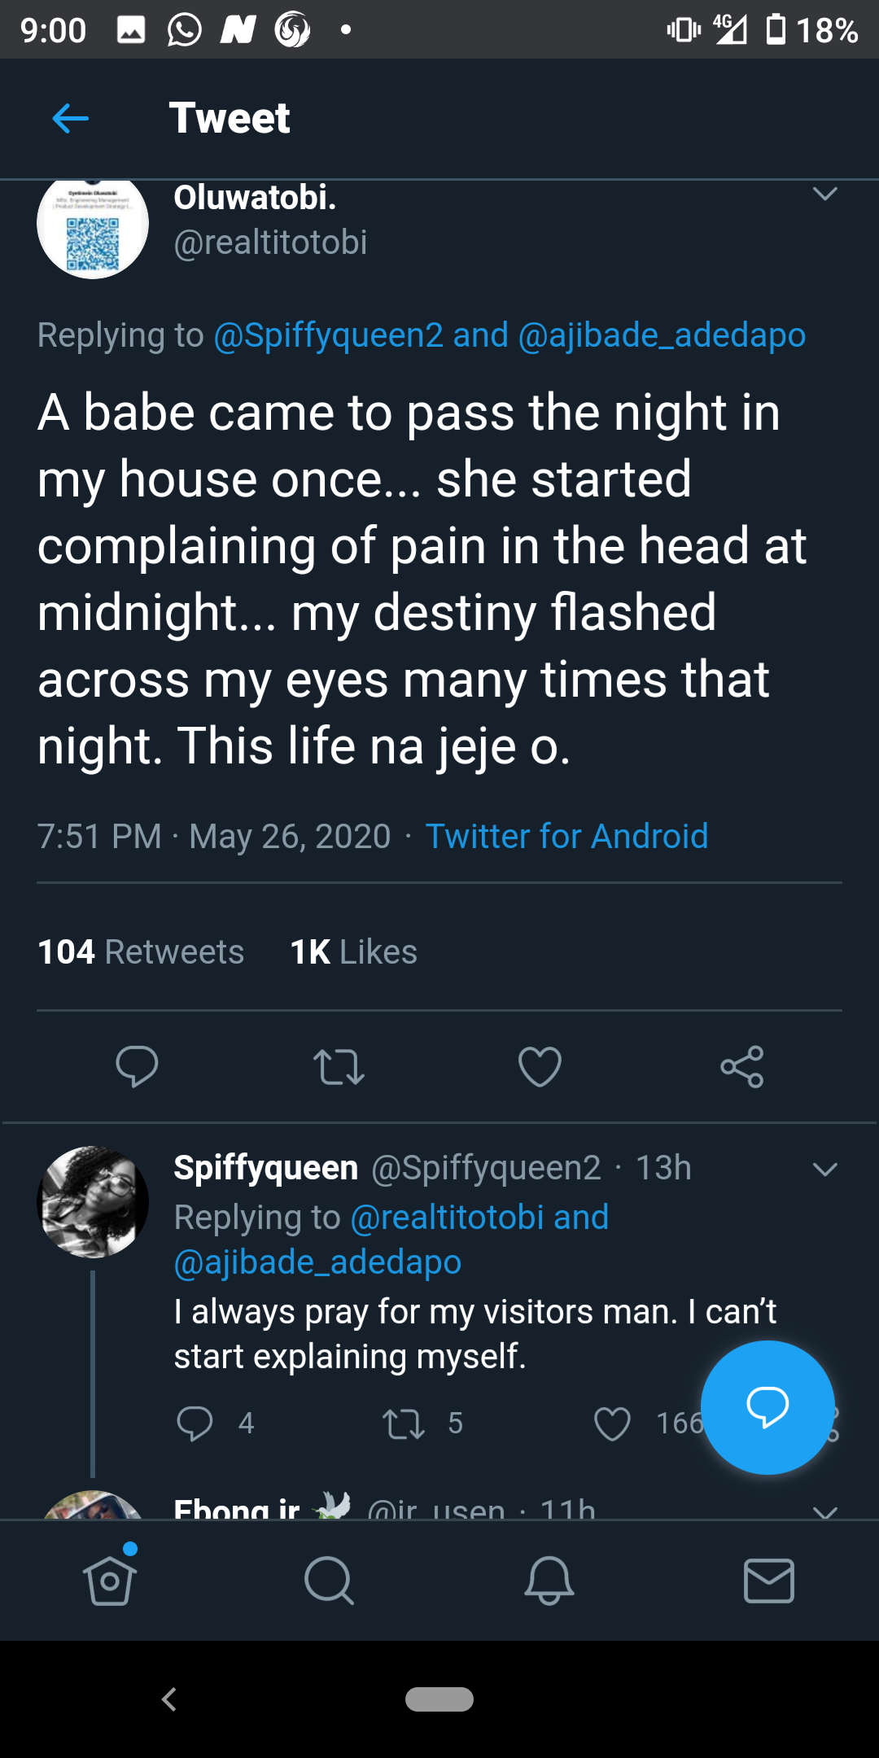
Task: View the 104 Retweets list
Action: coord(141,952)
